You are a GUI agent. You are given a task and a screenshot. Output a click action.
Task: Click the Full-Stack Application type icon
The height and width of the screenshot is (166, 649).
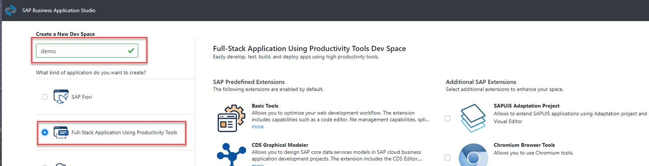[x=61, y=132]
